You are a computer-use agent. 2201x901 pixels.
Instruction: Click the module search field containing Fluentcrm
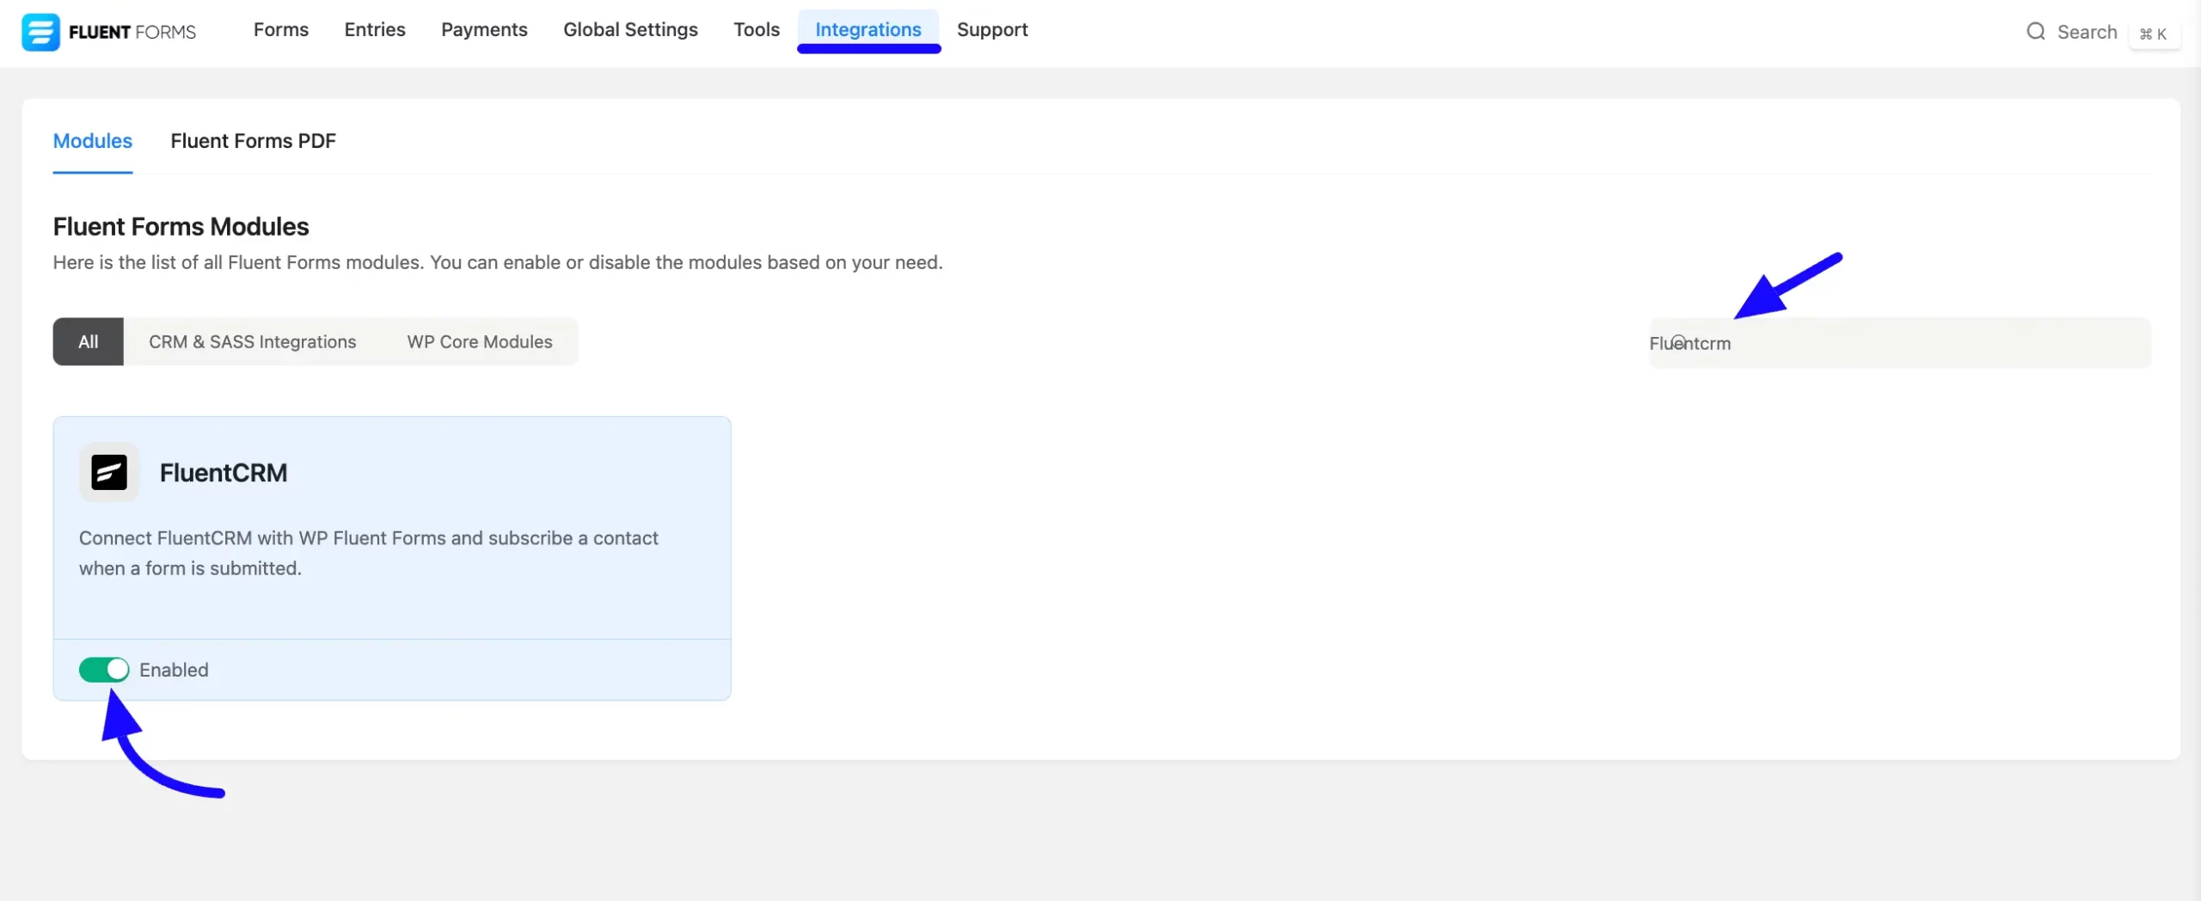pos(1899,343)
